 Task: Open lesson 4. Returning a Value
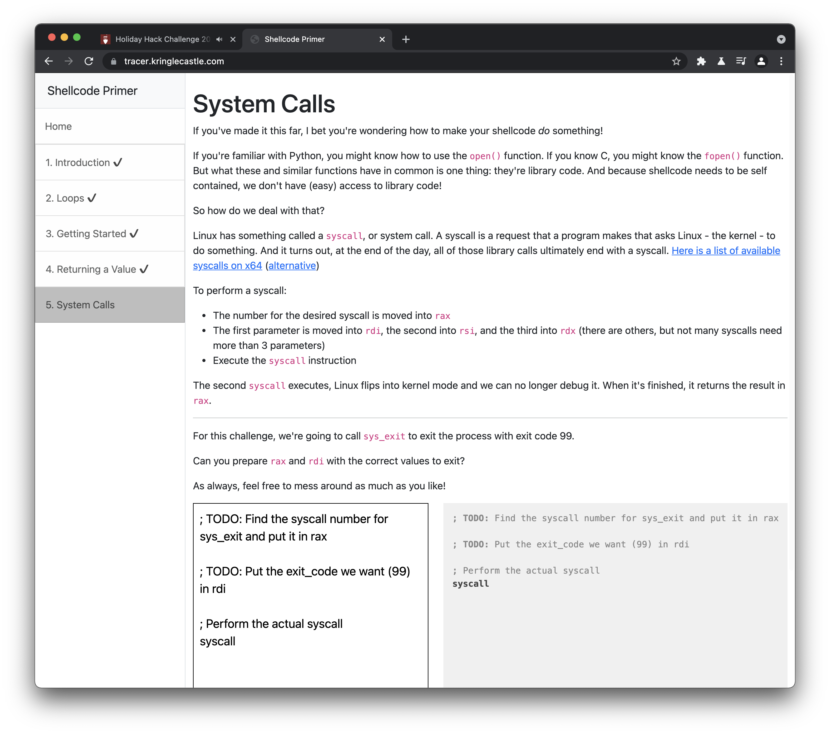pos(110,269)
